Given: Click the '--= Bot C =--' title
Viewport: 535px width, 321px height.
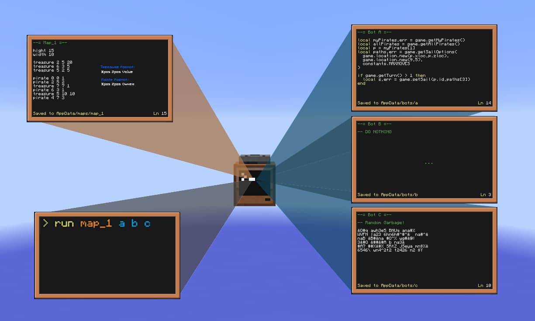Looking at the screenshot, I should (x=374, y=215).
